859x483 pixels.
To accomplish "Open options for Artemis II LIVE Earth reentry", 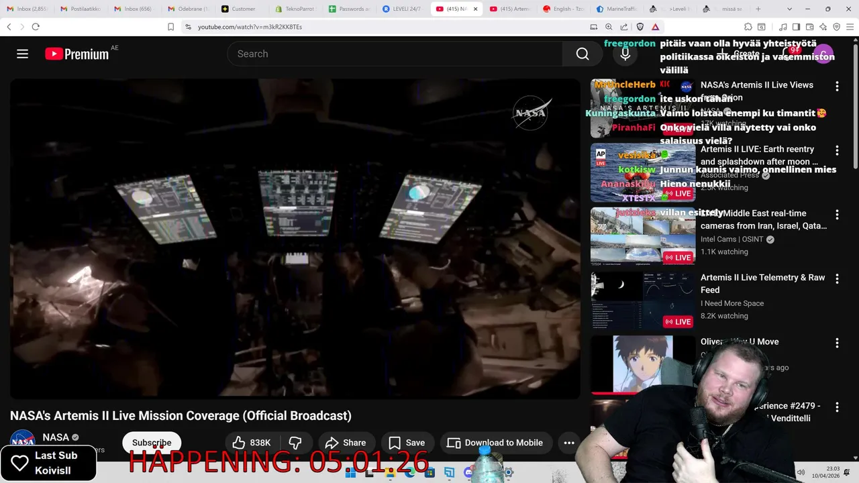I will pyautogui.click(x=837, y=150).
